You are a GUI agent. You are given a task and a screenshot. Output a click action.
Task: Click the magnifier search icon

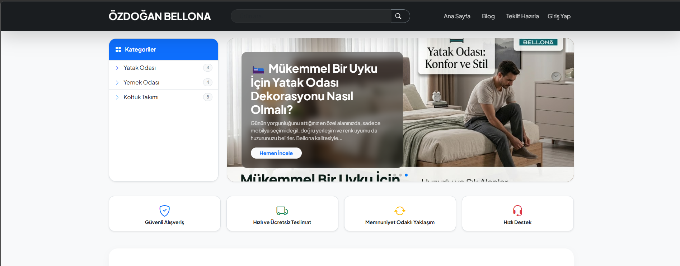(x=398, y=16)
